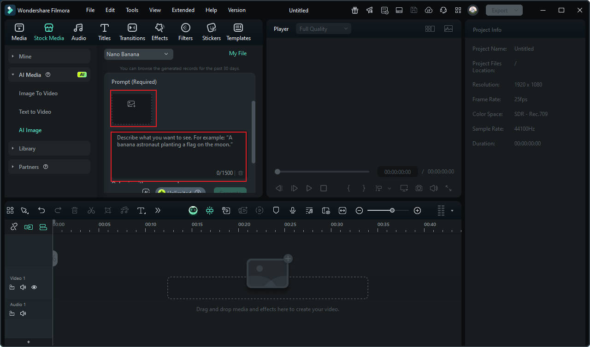Expand the Mine section
Screen dimensions: 590x347
click(x=49, y=56)
